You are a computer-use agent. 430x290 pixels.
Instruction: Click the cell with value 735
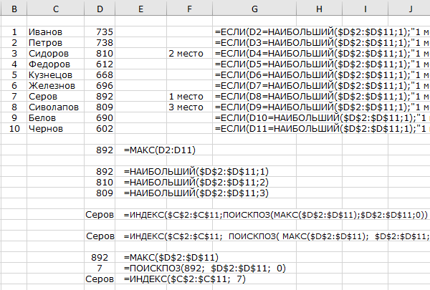click(105, 32)
